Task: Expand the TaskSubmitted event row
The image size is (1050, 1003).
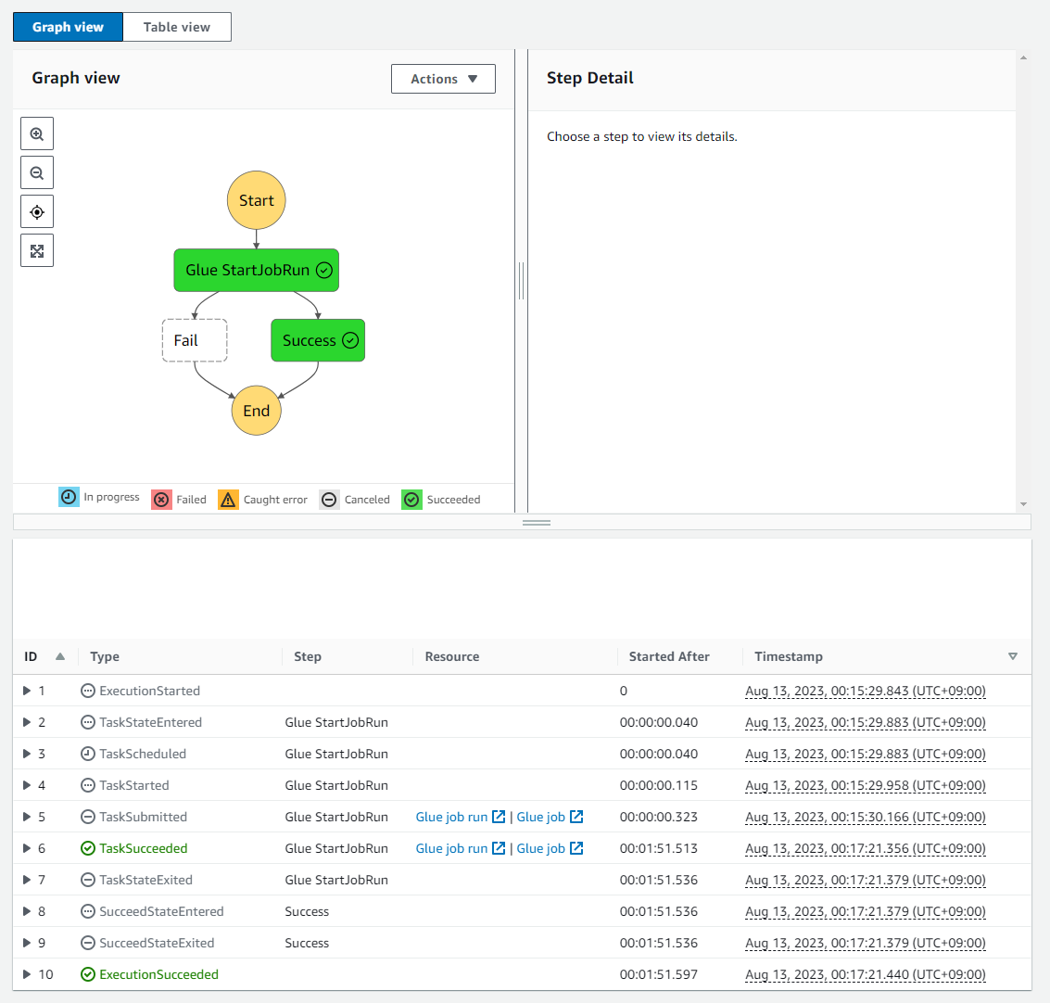Action: click(x=28, y=817)
